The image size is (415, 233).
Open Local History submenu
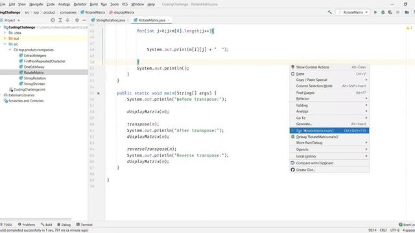(x=329, y=157)
